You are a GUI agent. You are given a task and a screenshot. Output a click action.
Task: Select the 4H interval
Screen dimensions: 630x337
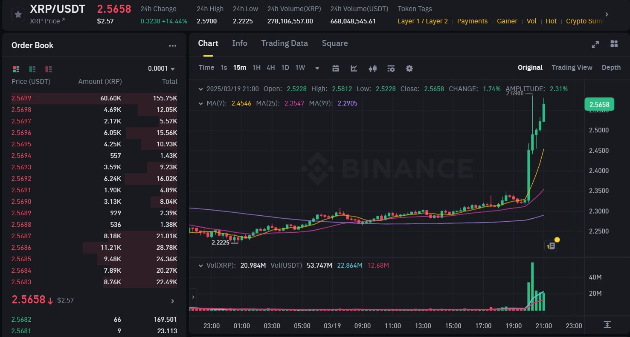[x=270, y=68]
